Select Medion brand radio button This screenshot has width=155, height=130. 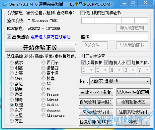(43, 105)
